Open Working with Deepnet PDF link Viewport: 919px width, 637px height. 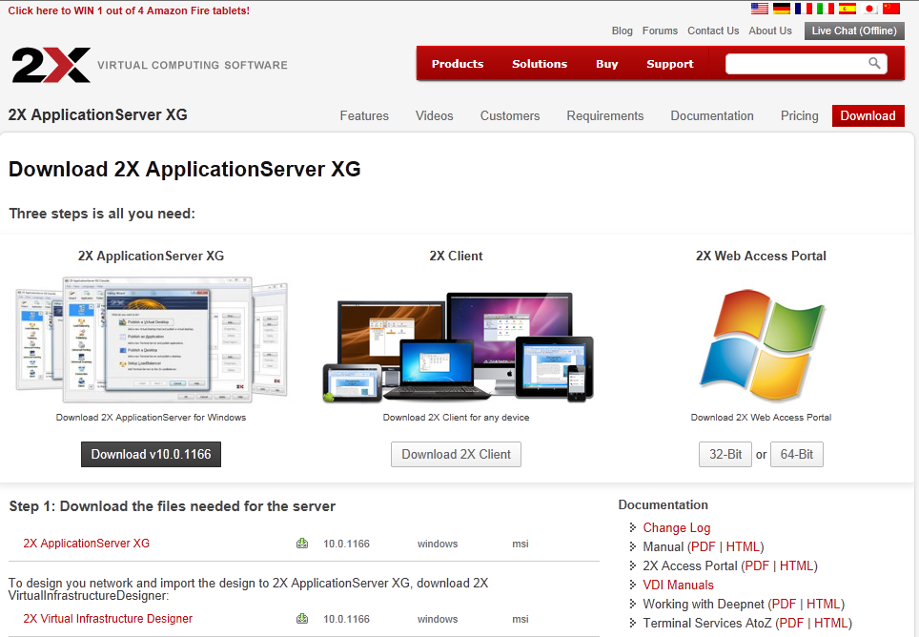(784, 604)
